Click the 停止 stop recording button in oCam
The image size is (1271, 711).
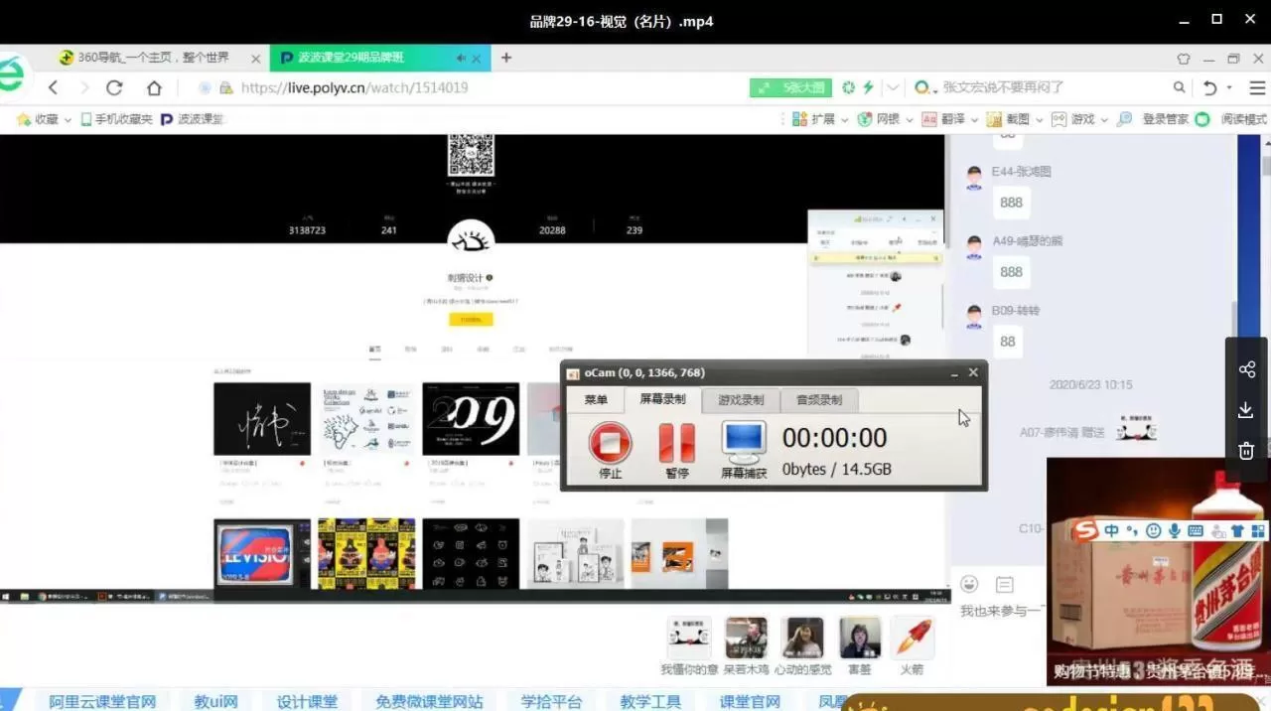tap(609, 444)
